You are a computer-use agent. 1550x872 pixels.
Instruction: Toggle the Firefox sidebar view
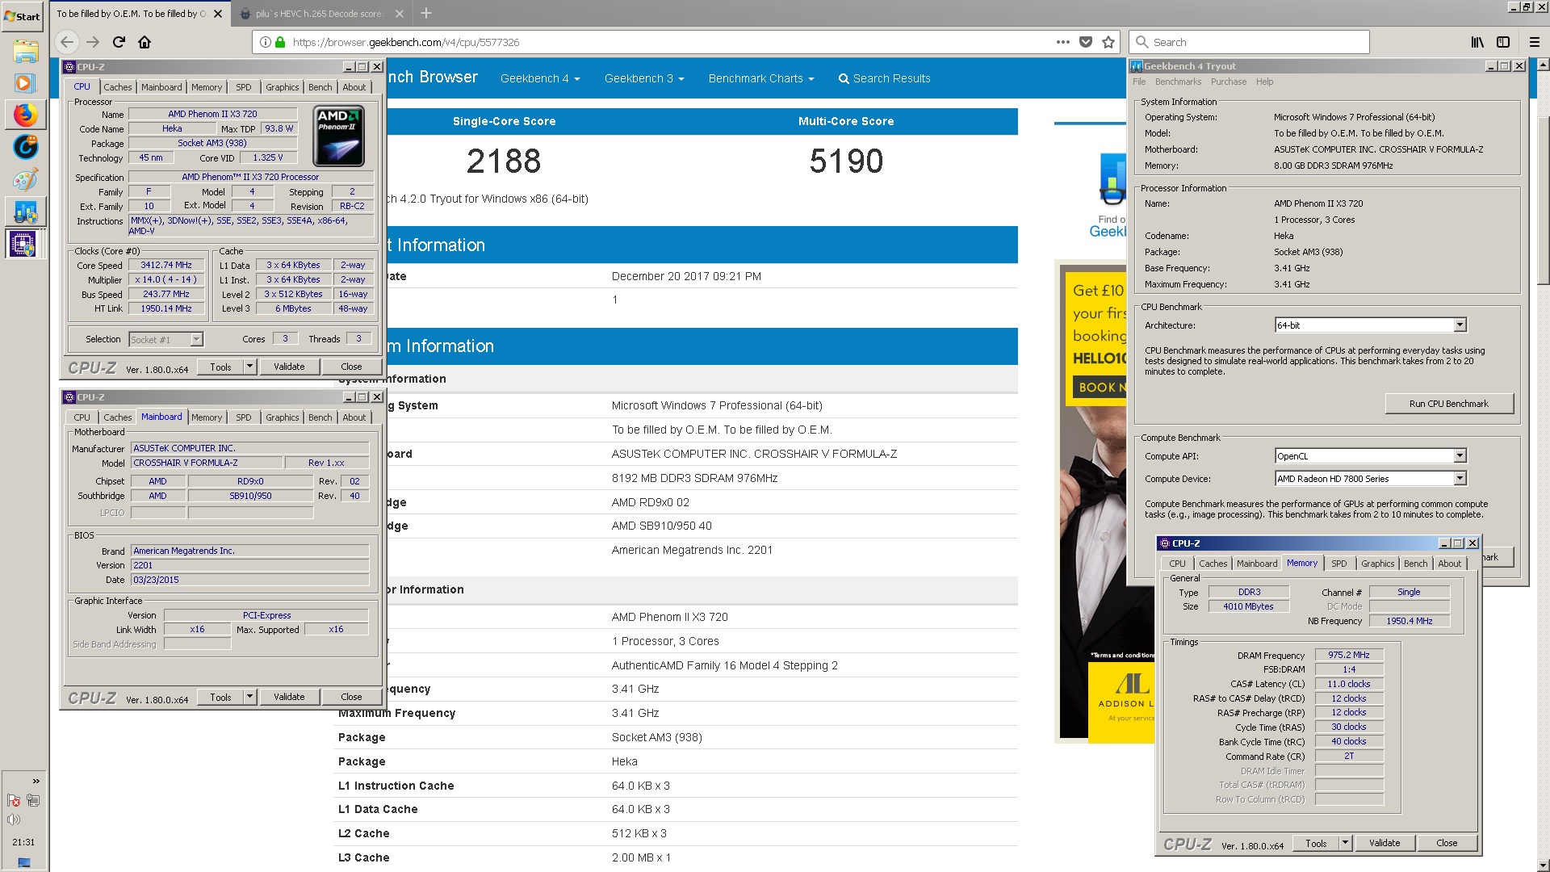(1503, 42)
